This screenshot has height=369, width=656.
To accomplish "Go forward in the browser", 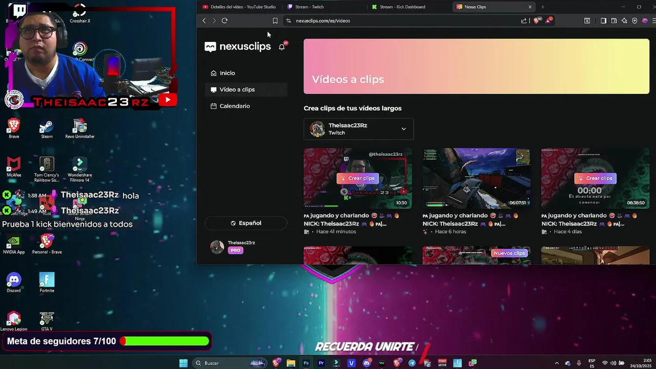I will coord(214,20).
